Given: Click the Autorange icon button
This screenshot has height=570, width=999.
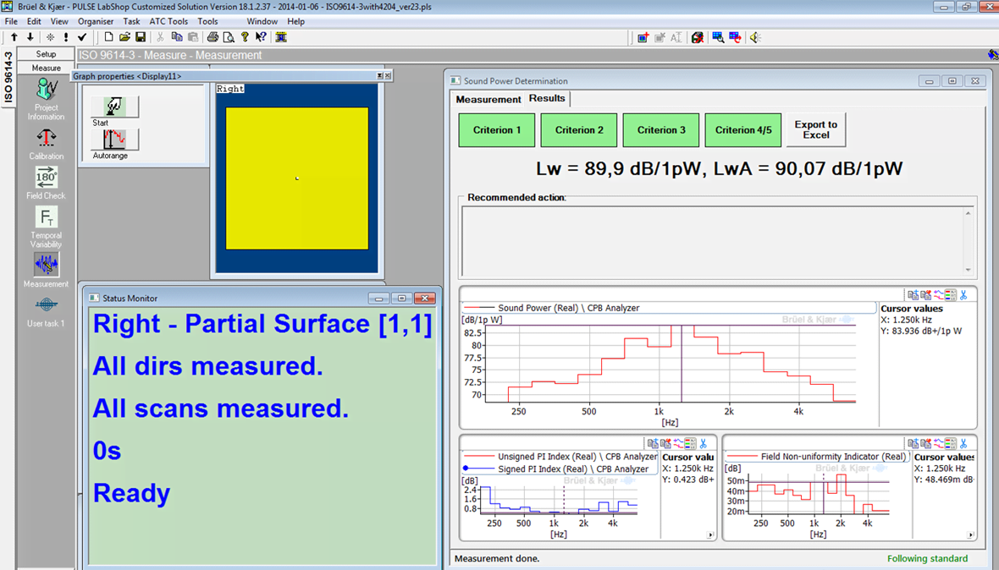Looking at the screenshot, I should coord(114,140).
